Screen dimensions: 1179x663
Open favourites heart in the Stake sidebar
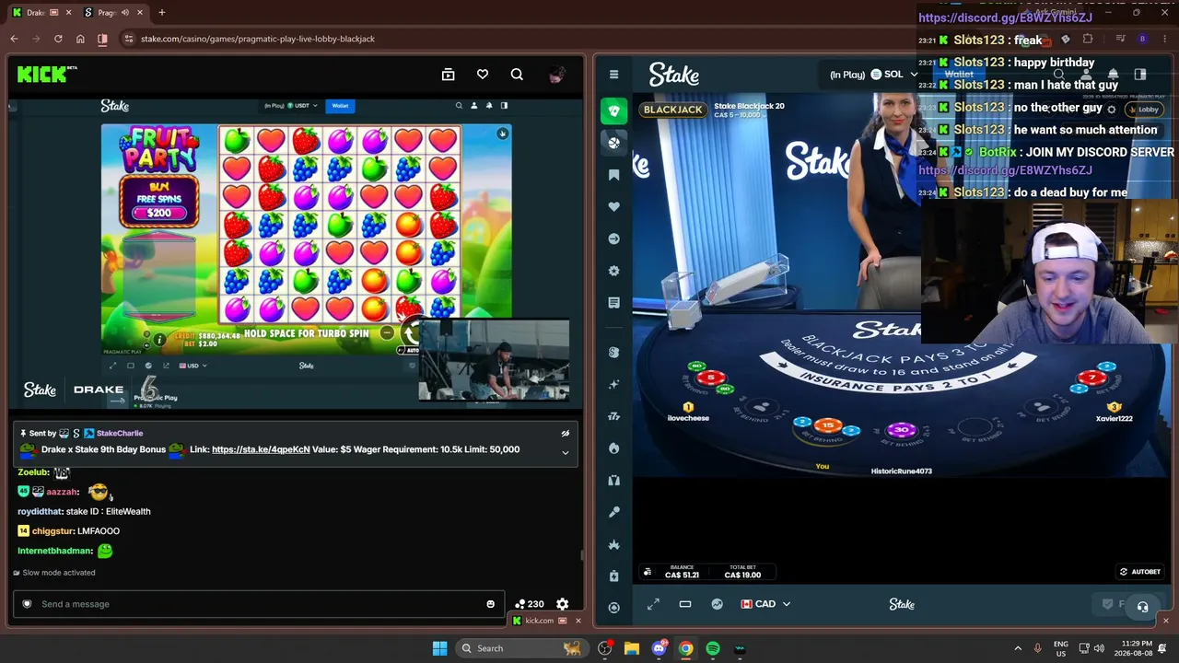(614, 207)
